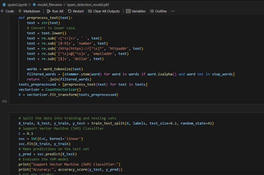Click the Variables panel icon
Viewport: 264px width, 175px height.
tap(128, 11)
